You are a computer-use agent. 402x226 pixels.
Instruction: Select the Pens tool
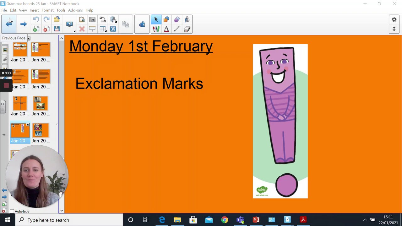pyautogui.click(x=156, y=29)
